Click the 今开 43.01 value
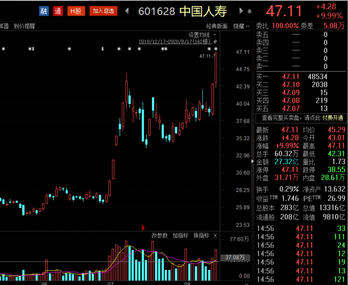Screen dimensions: 348x285 336,138
